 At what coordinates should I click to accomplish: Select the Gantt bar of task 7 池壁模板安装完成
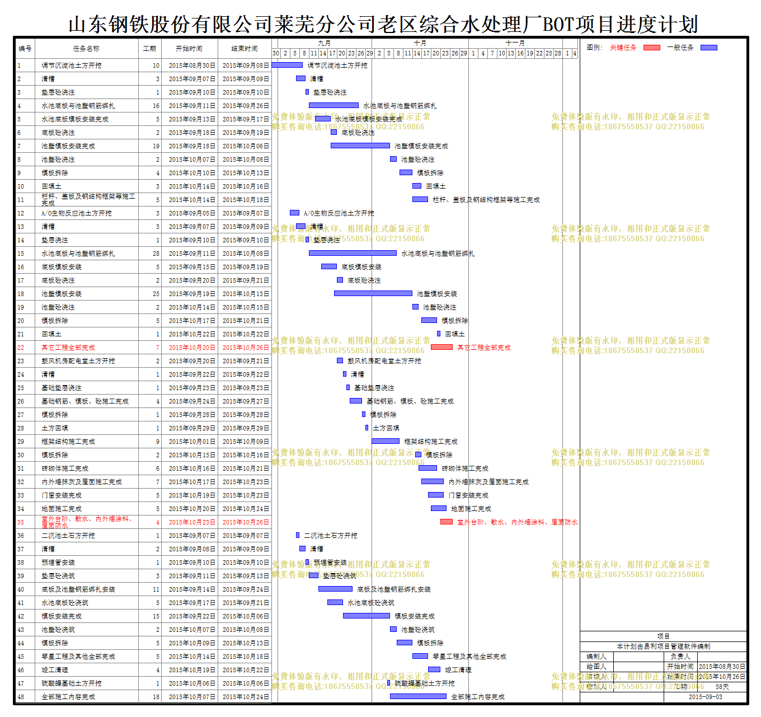(x=360, y=146)
